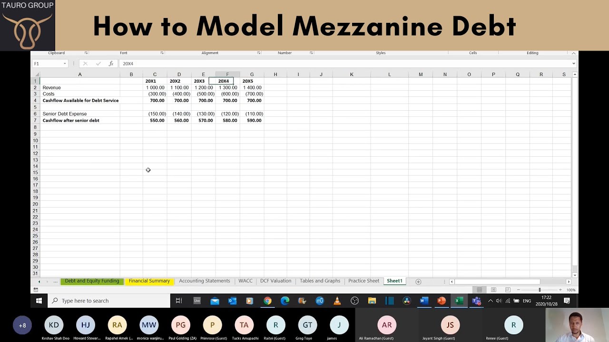The image size is (609, 342).
Task: Open Microsoft Edge from taskbar
Action: click(285, 301)
